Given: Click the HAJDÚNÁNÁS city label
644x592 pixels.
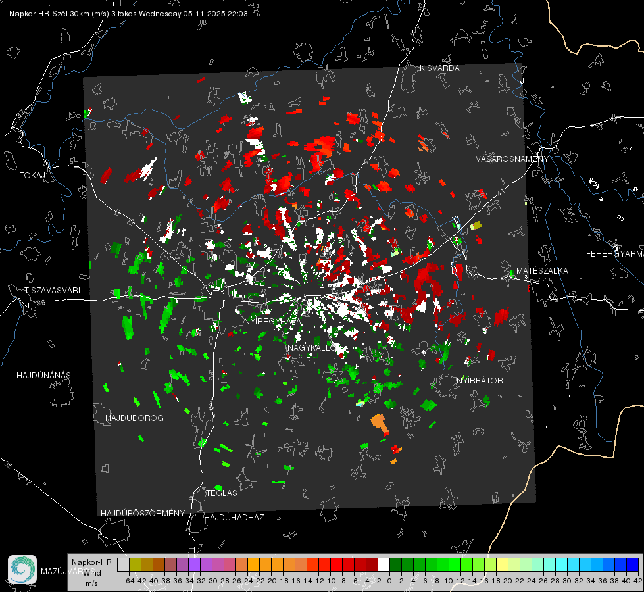Looking at the screenshot, I should 43,376.
